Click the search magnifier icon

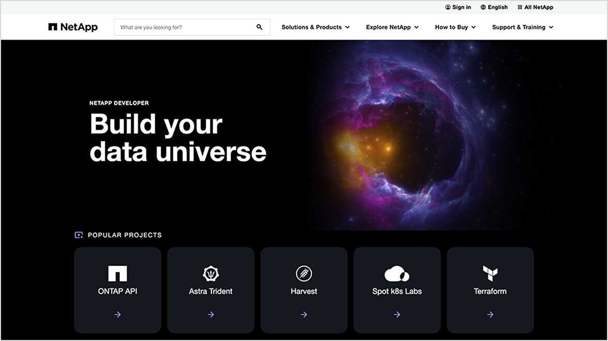click(x=259, y=27)
